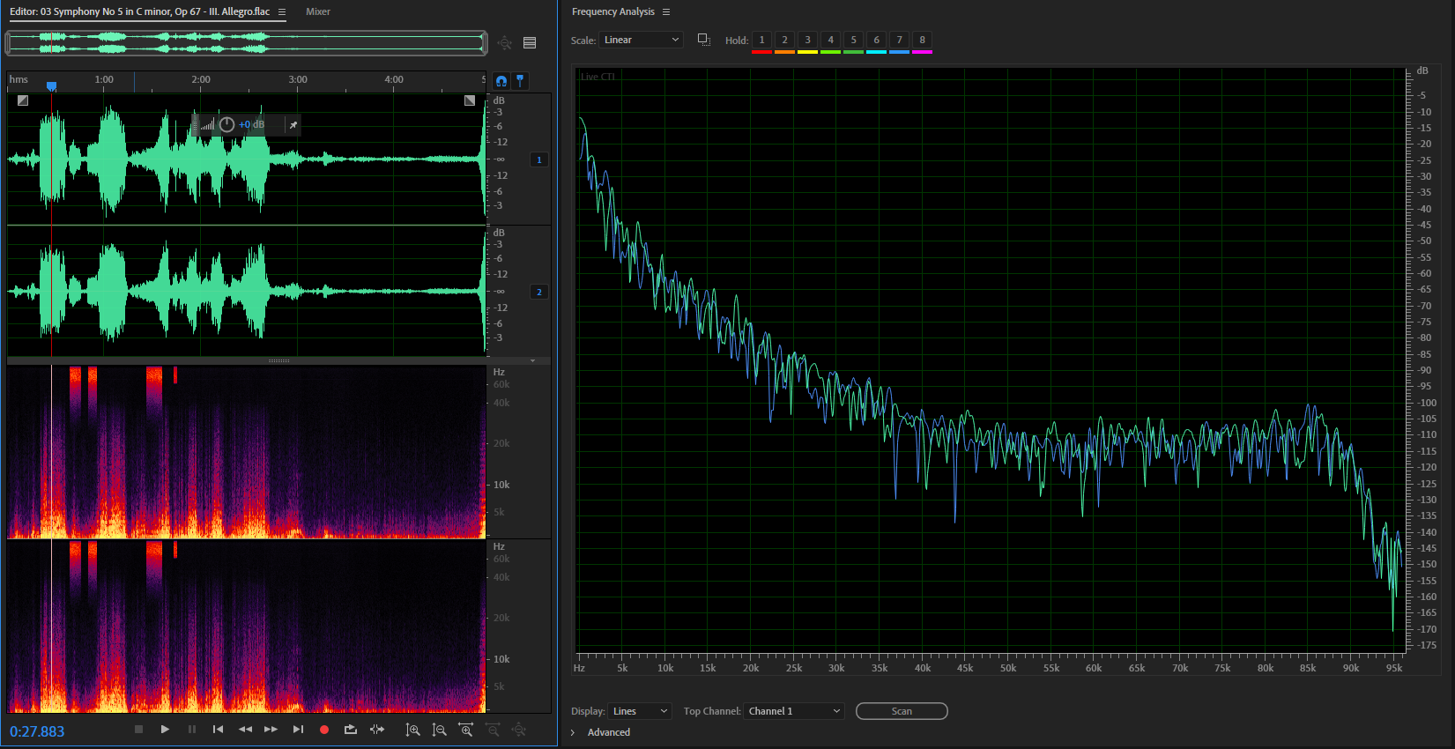The width and height of the screenshot is (1455, 749).
Task: Open the Top Channel dropdown
Action: 794,711
